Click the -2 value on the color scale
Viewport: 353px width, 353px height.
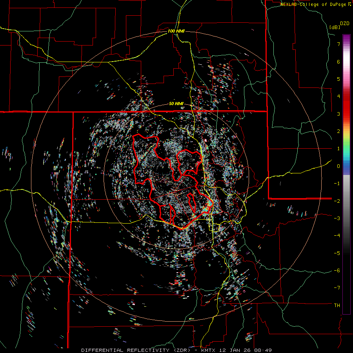pyautogui.click(x=337, y=201)
